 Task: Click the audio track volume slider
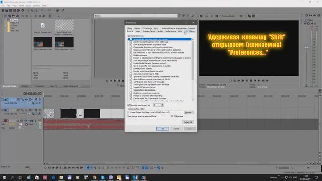tap(20, 124)
